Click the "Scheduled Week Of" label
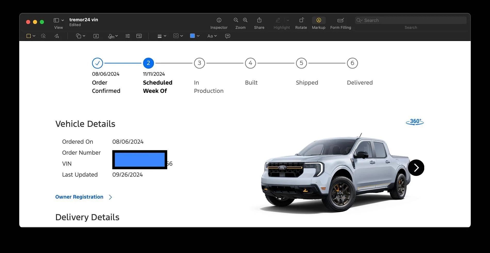490x253 pixels. 158,87
